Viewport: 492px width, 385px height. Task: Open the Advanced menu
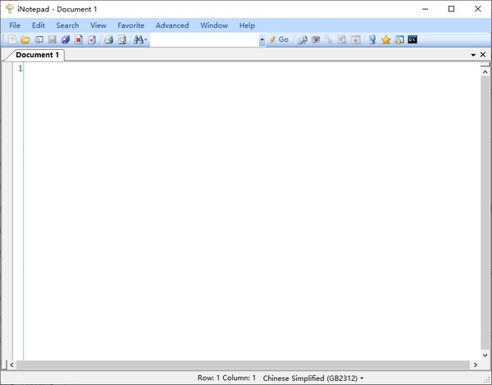point(172,25)
